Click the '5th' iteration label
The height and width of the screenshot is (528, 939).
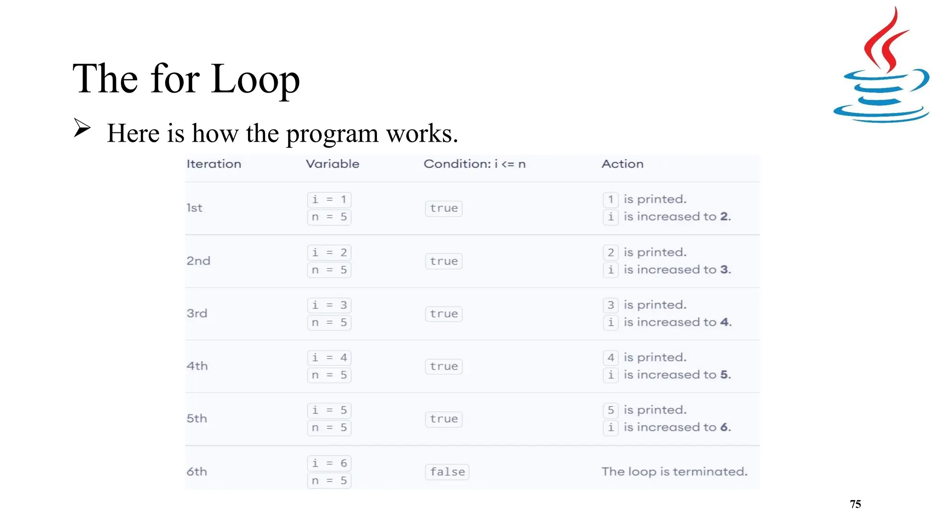click(197, 418)
